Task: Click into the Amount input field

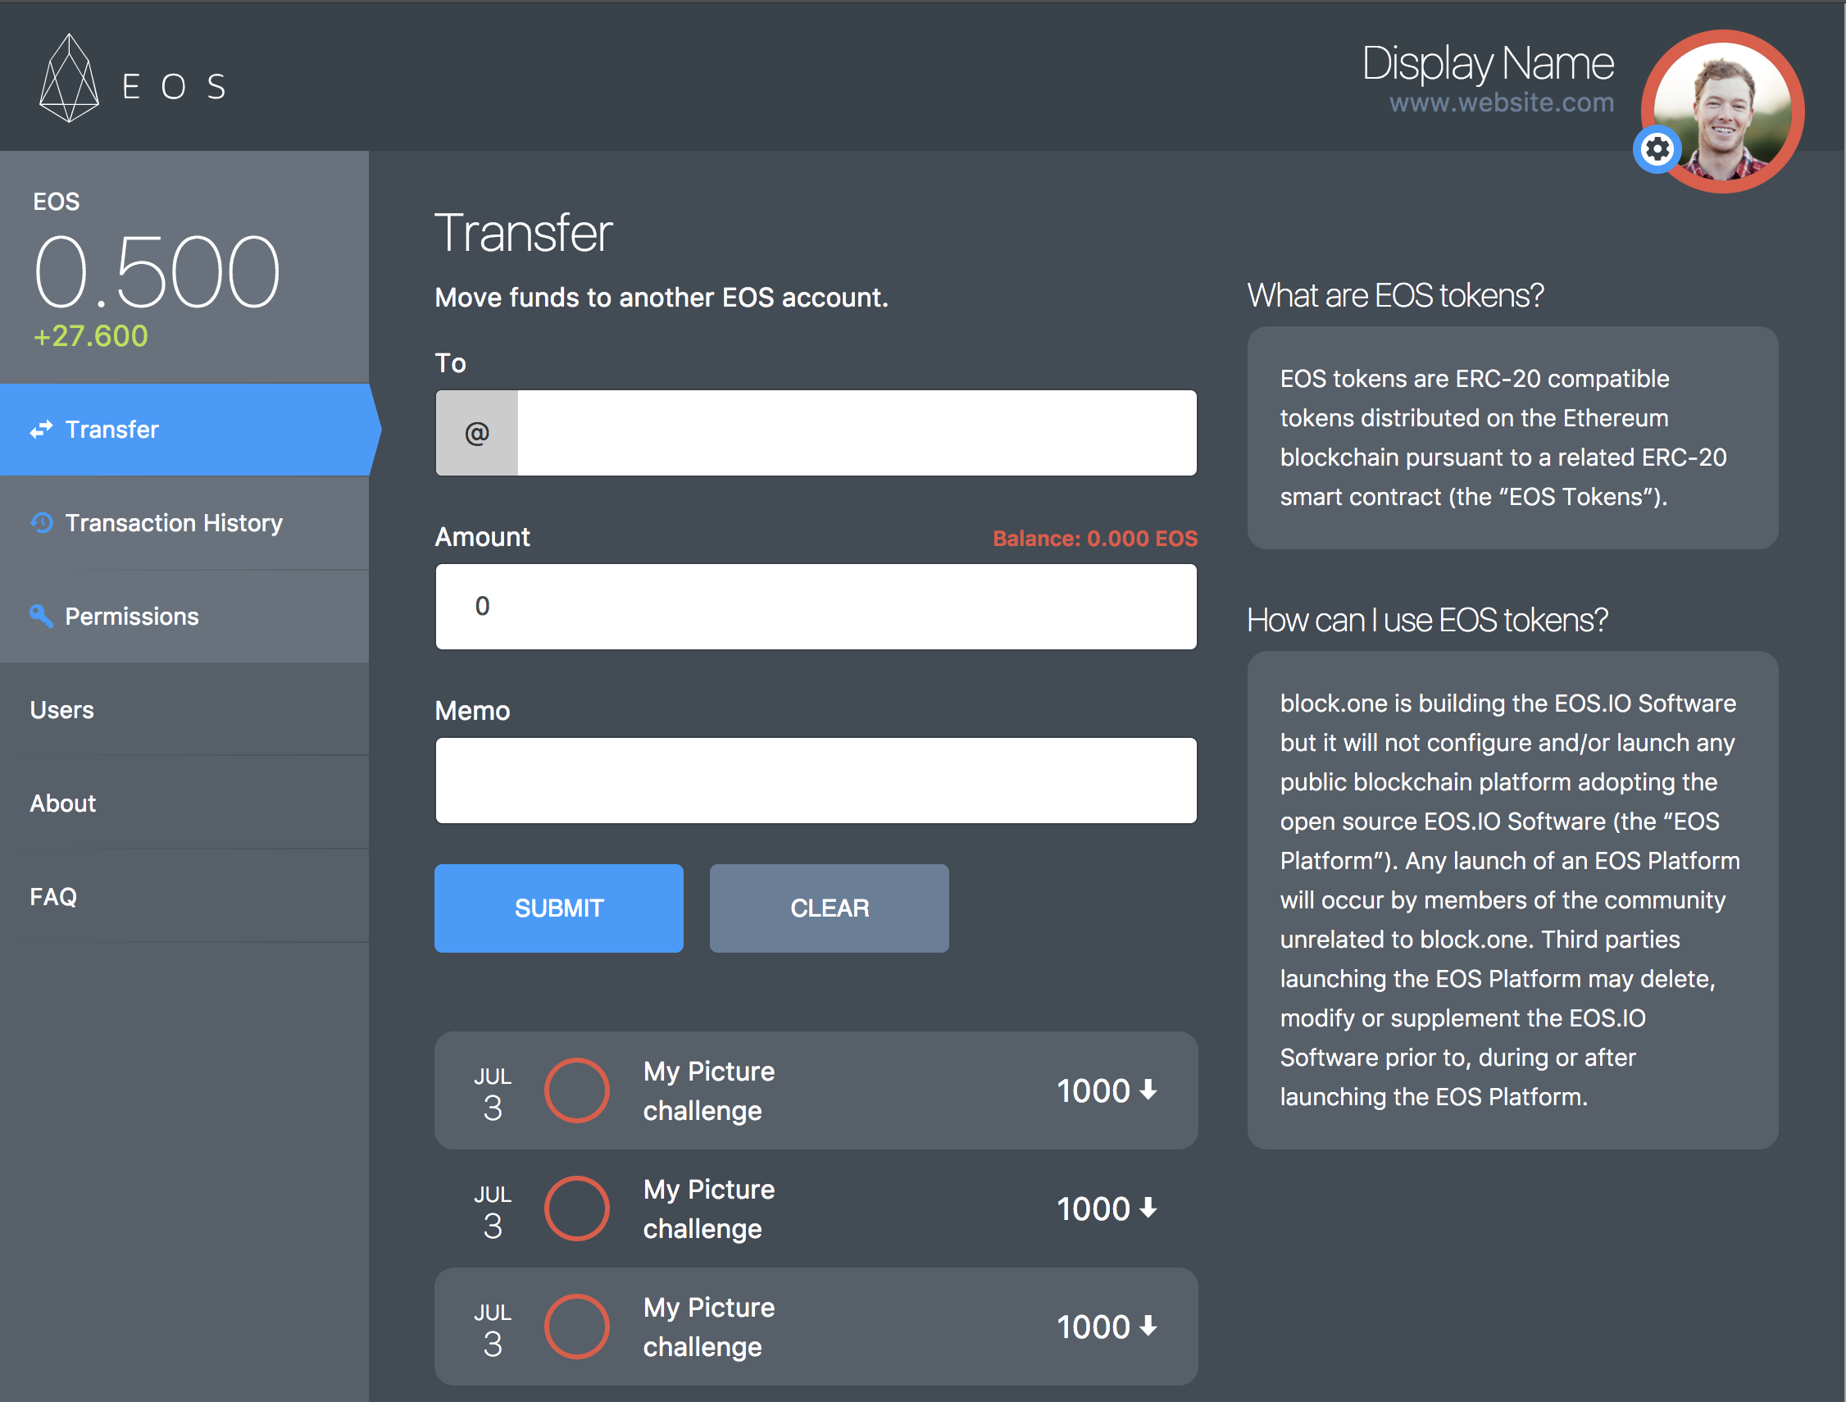Action: 816,607
